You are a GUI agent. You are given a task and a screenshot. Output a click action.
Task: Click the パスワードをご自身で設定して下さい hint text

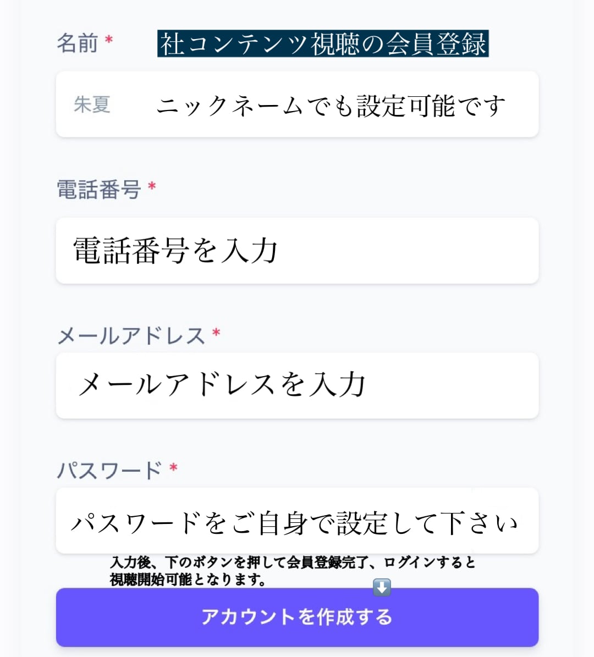coord(294,522)
